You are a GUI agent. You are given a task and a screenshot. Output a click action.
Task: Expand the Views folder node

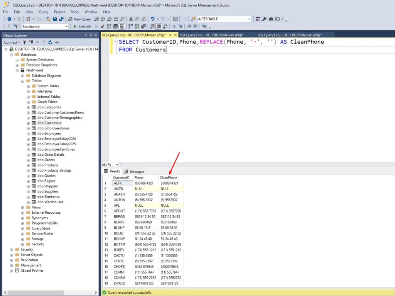[x=23, y=208]
